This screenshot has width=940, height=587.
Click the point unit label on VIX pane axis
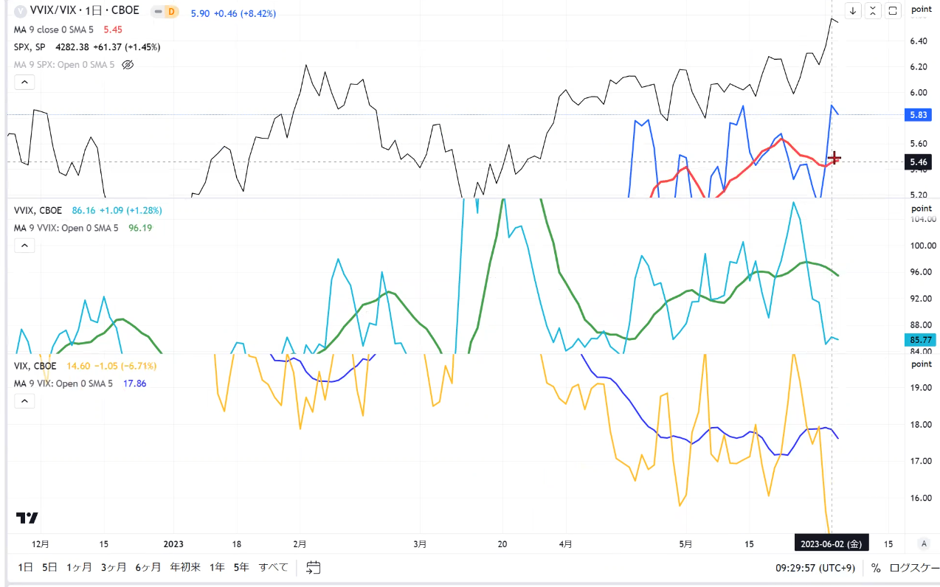pos(922,364)
